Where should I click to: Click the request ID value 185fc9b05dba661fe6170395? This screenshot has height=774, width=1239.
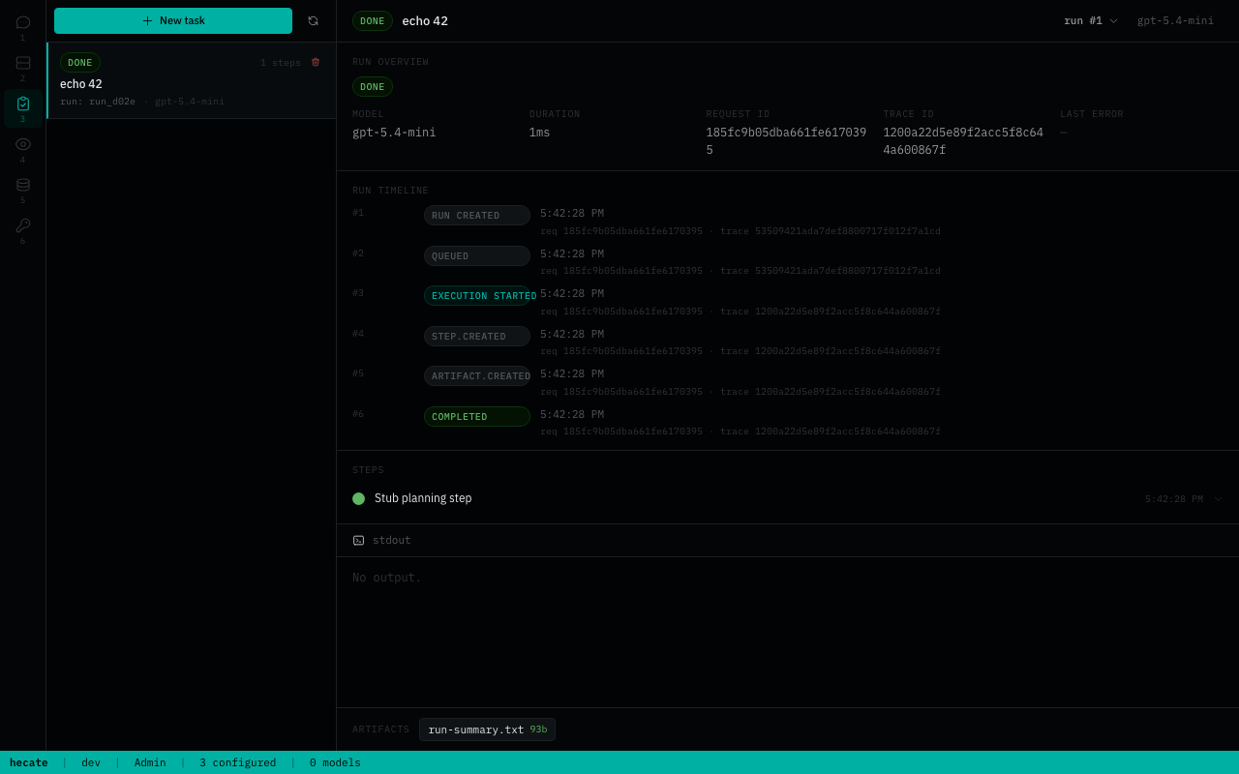[786, 141]
